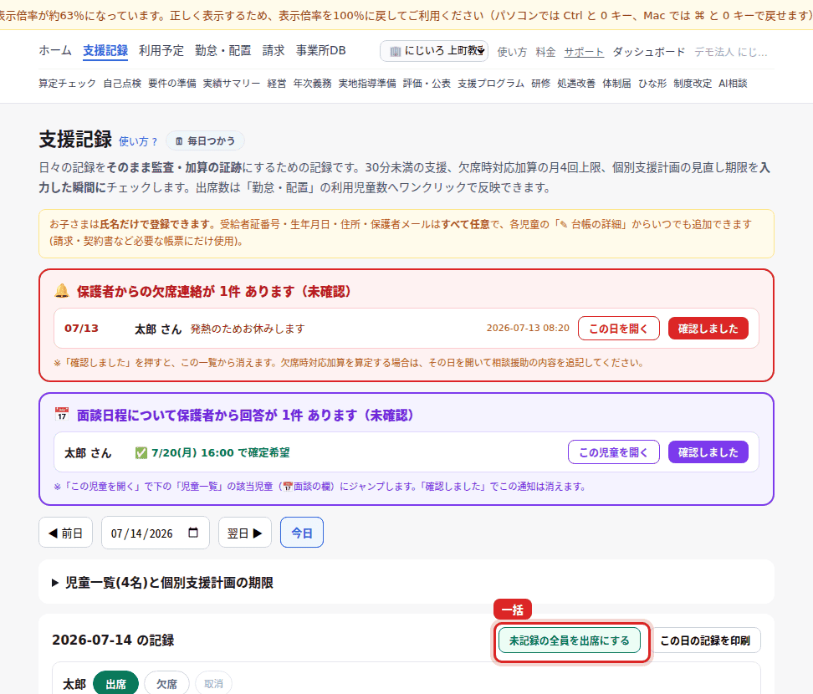Go to previous day with ◀ 前日
Screen dimensions: 813x694
(66, 533)
